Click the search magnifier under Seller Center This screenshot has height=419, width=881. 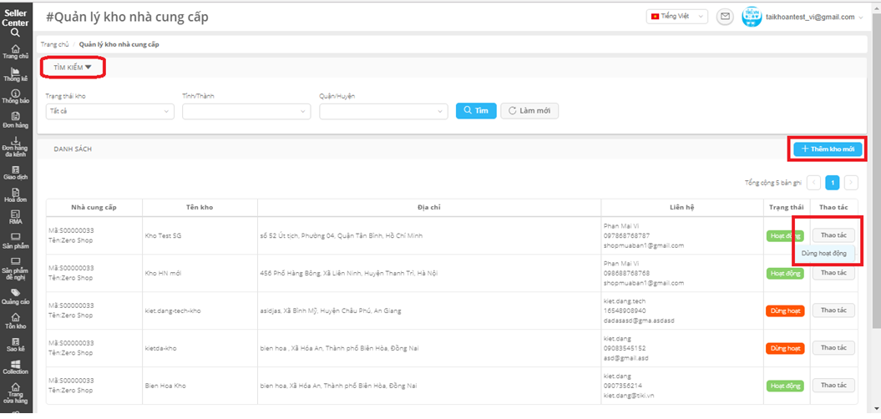[x=16, y=33]
